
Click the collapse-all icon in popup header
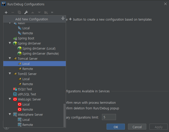(63, 19)
